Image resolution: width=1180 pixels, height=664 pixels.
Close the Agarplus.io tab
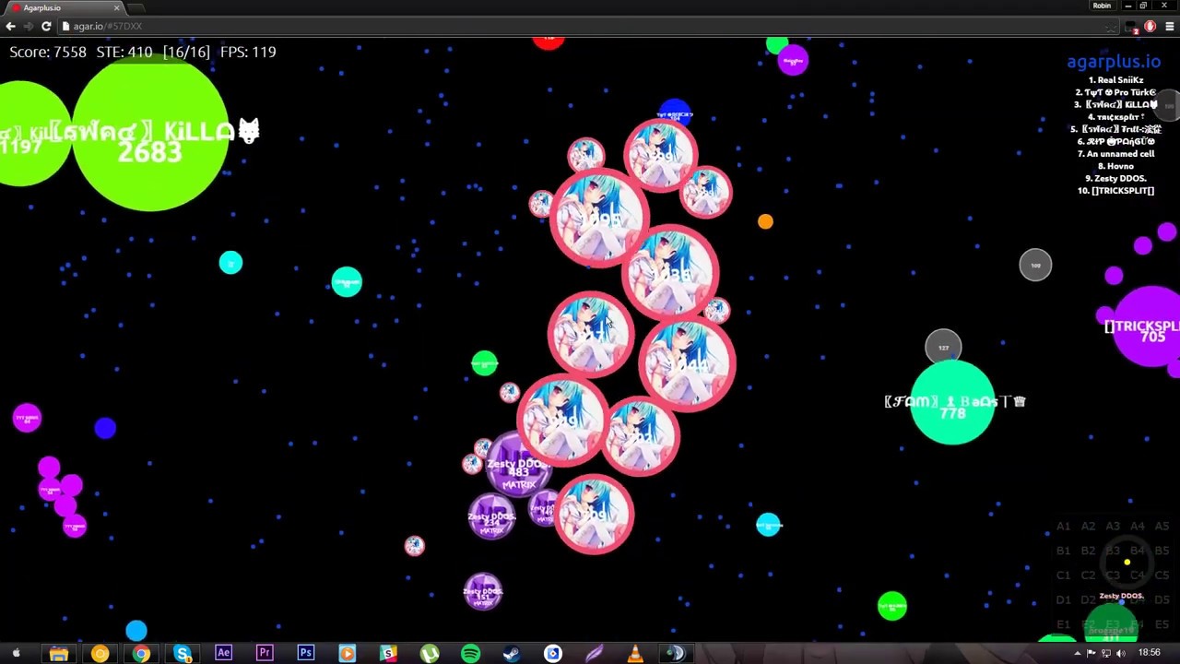(x=117, y=7)
